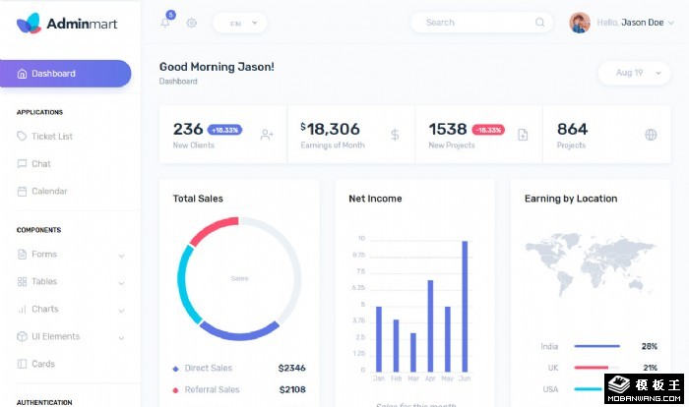Image resolution: width=689 pixels, height=407 pixels.
Task: Select Dashboard in the sidebar
Action: [x=65, y=74]
